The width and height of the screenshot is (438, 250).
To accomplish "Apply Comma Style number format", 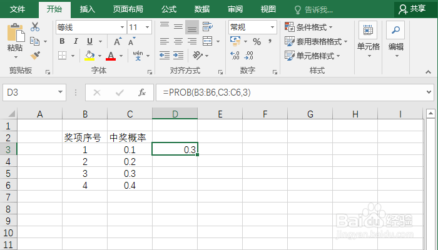I will (x=270, y=41).
